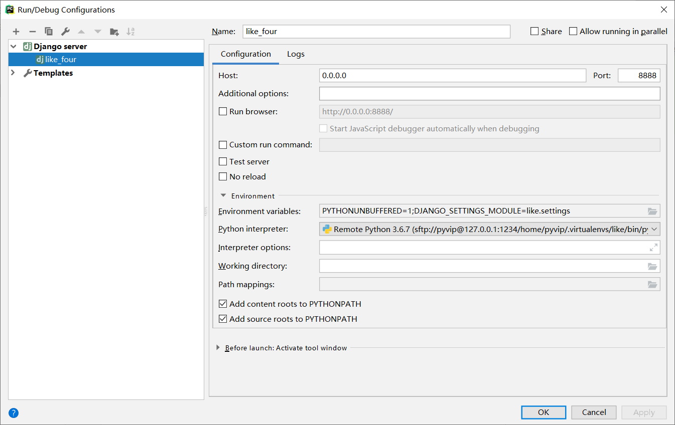675x425 pixels.
Task: Open edit defaults wrench icon
Action: coord(65,32)
